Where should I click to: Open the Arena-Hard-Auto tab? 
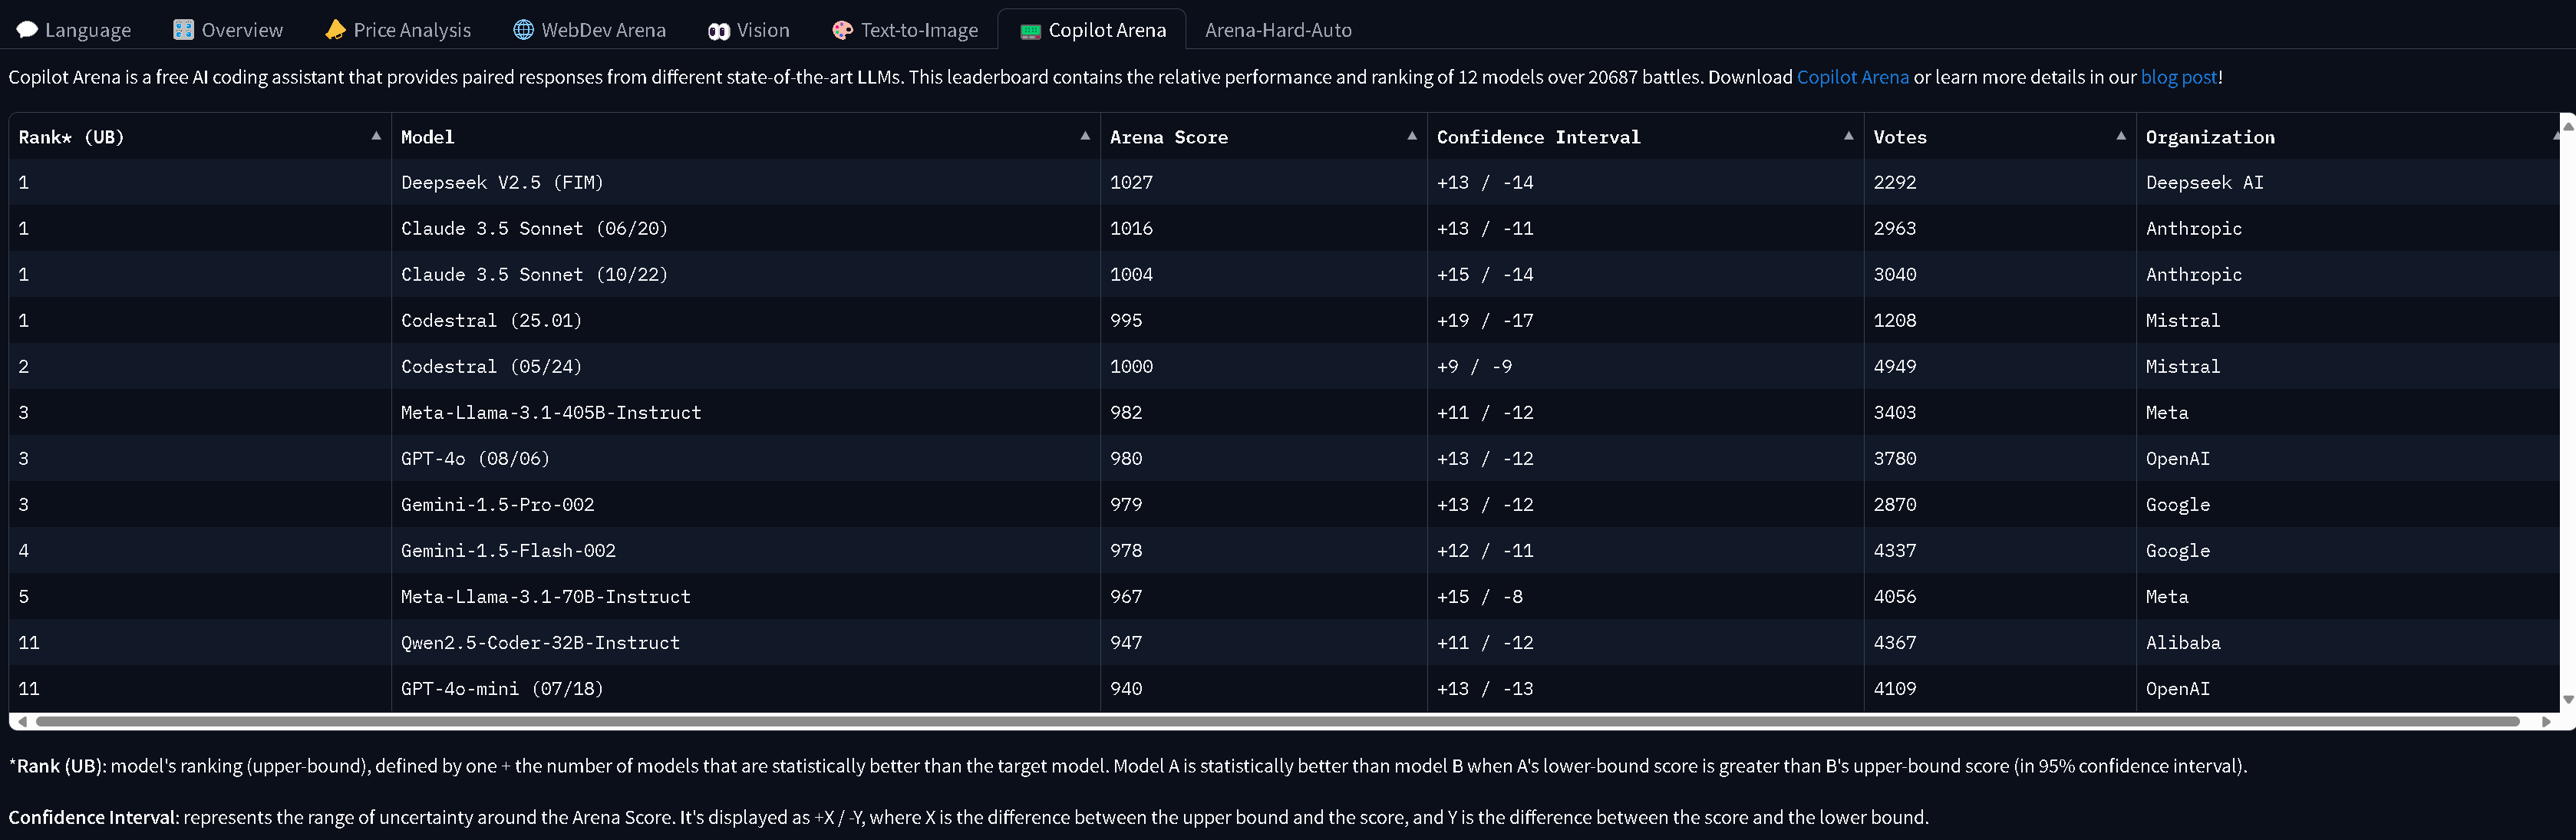click(1278, 30)
